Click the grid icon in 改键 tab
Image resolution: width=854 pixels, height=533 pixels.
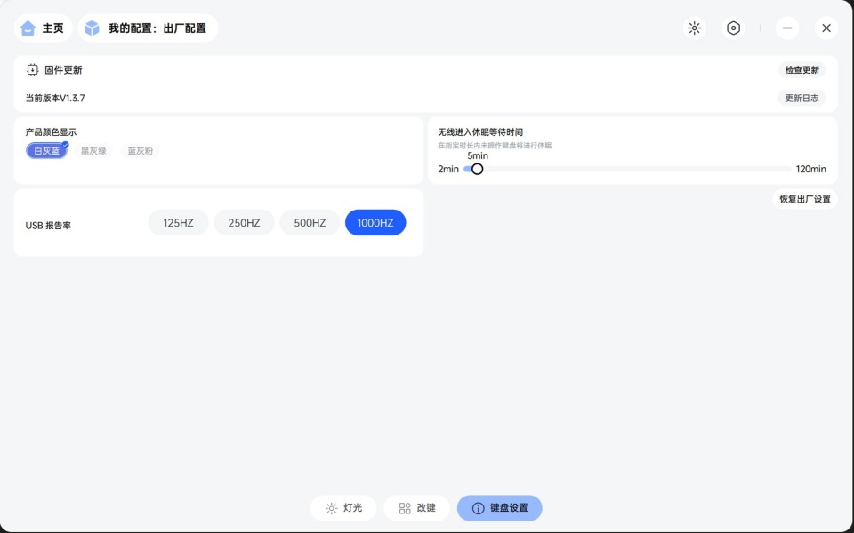405,508
